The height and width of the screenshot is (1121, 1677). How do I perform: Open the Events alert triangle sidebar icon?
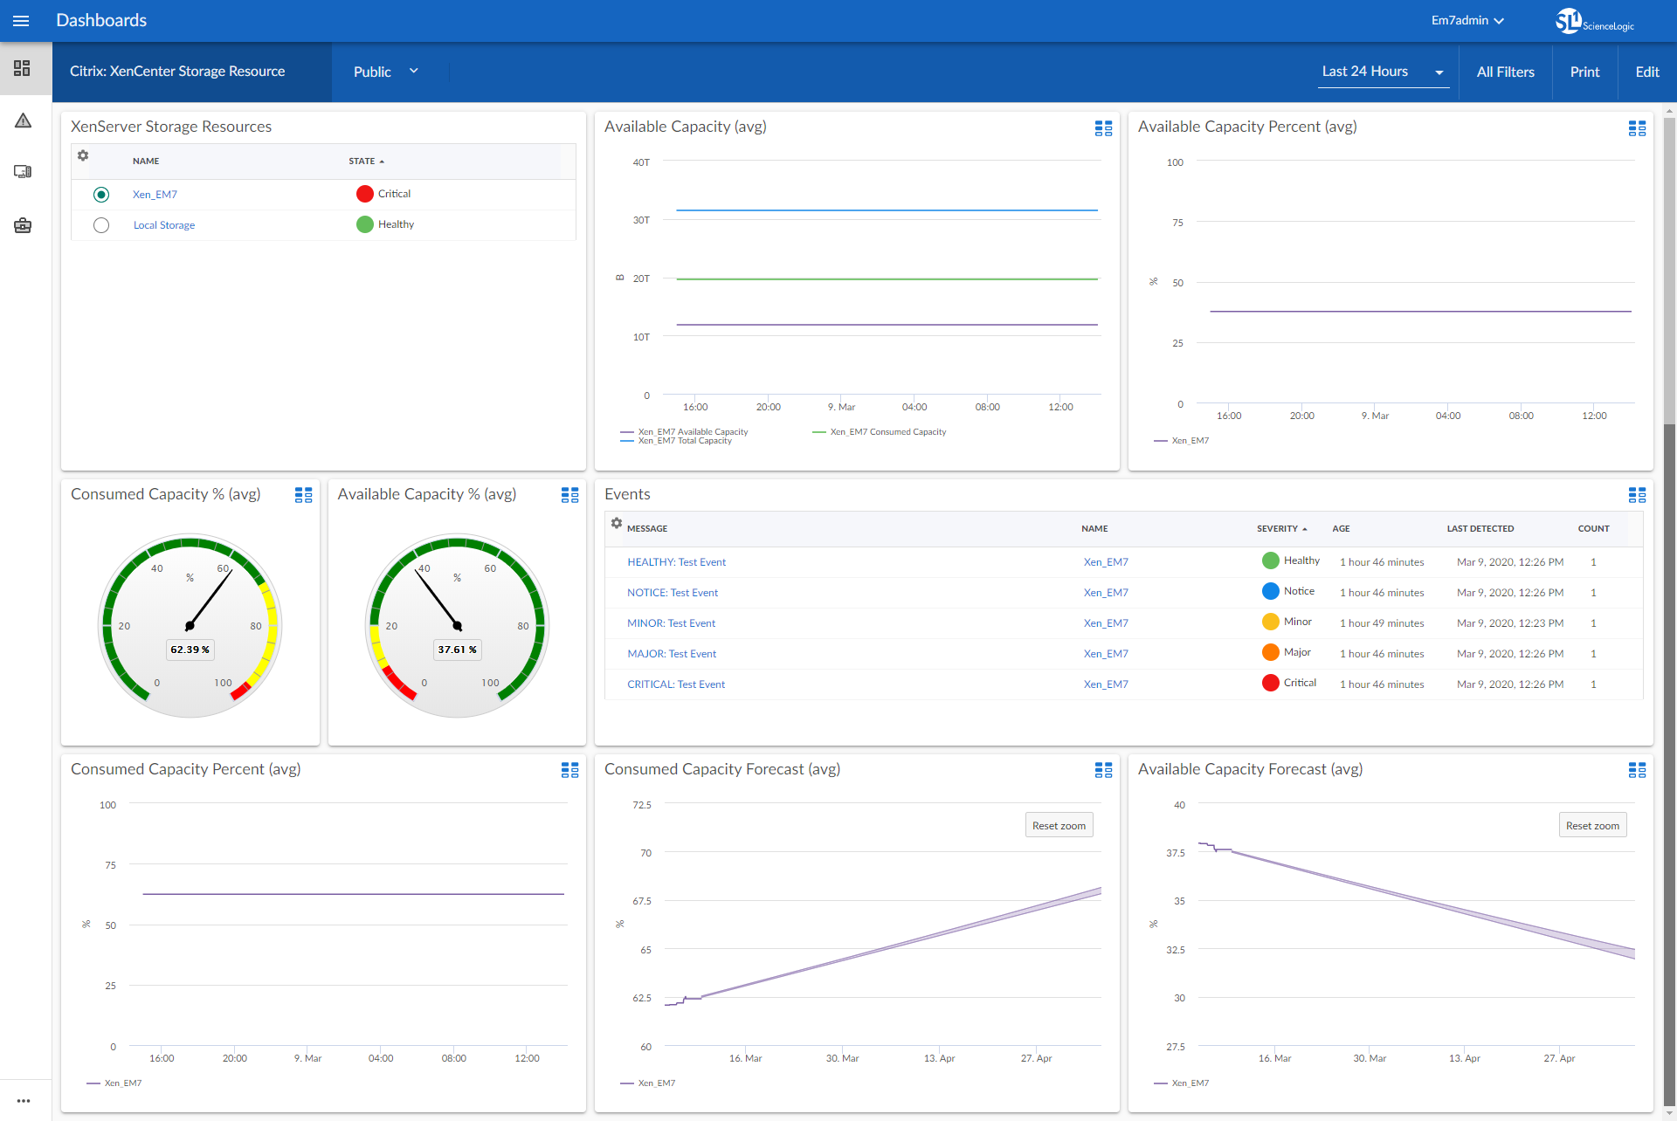(x=23, y=120)
